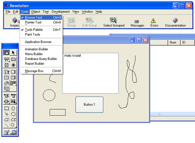Select the solid polygon tool in palette
The height and width of the screenshot is (143, 195).
point(6,120)
